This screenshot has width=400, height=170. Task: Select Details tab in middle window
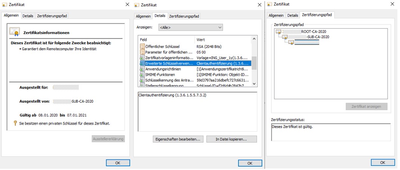tap(160, 16)
